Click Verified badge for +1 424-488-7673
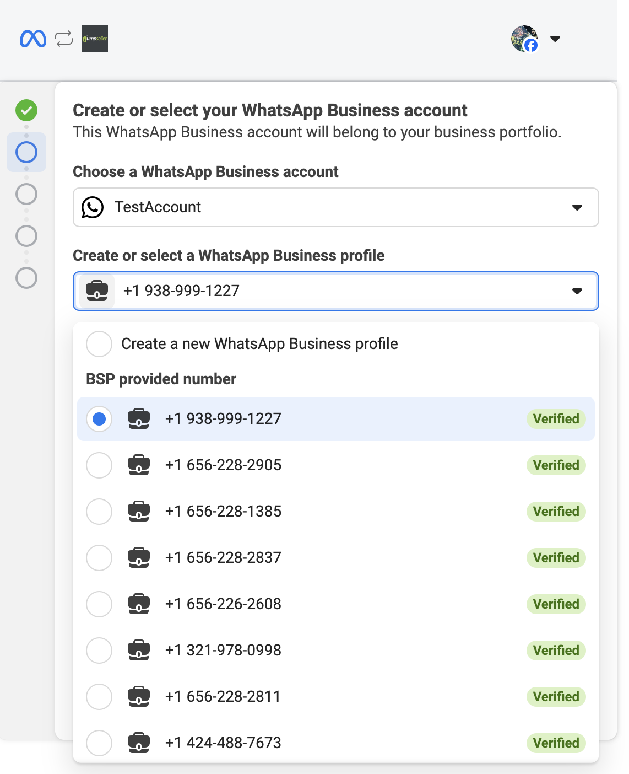The width and height of the screenshot is (629, 774). [556, 743]
